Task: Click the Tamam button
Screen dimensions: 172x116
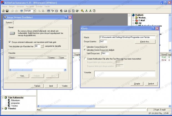Action: (x=37, y=86)
